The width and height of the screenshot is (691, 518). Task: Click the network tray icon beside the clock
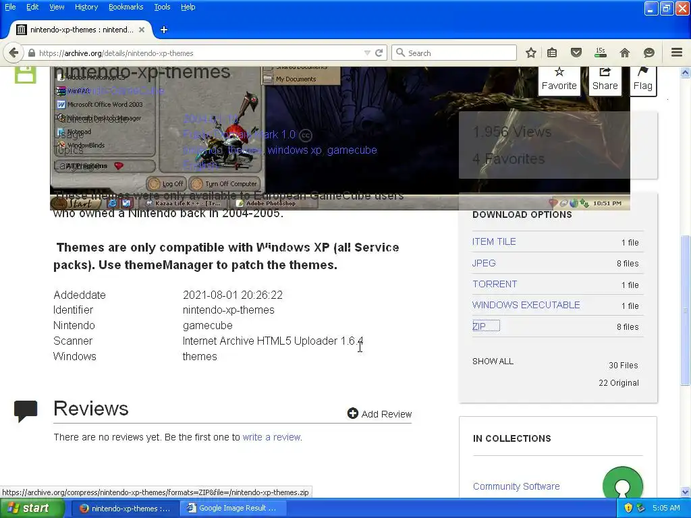click(x=641, y=508)
